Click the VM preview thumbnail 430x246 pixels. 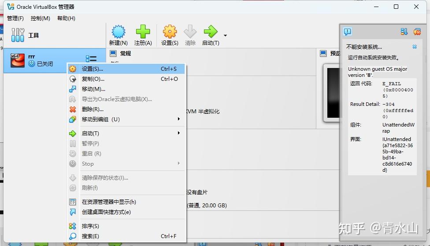(333, 93)
